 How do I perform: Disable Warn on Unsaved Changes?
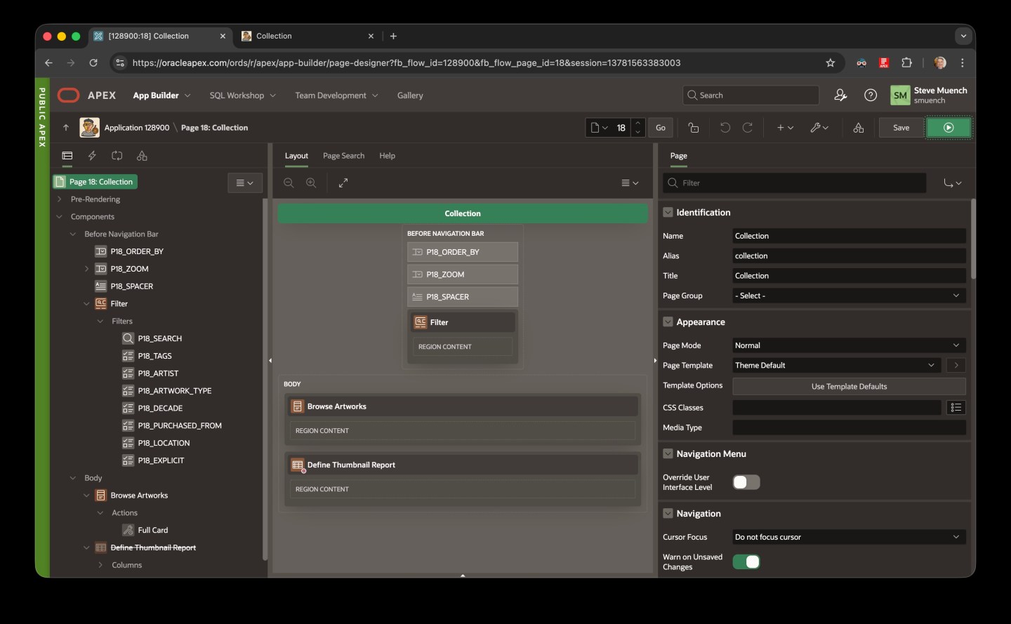(x=746, y=562)
